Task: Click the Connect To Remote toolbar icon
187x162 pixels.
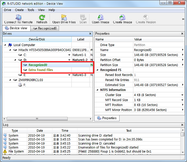Action: point(18,17)
